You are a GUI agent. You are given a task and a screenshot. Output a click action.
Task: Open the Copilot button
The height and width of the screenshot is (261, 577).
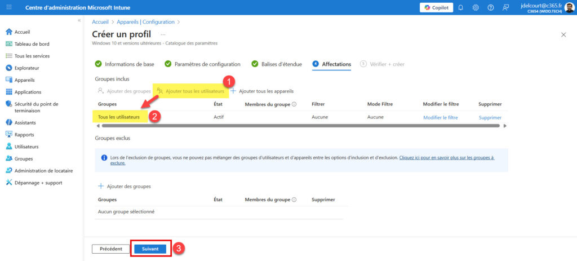(x=436, y=7)
